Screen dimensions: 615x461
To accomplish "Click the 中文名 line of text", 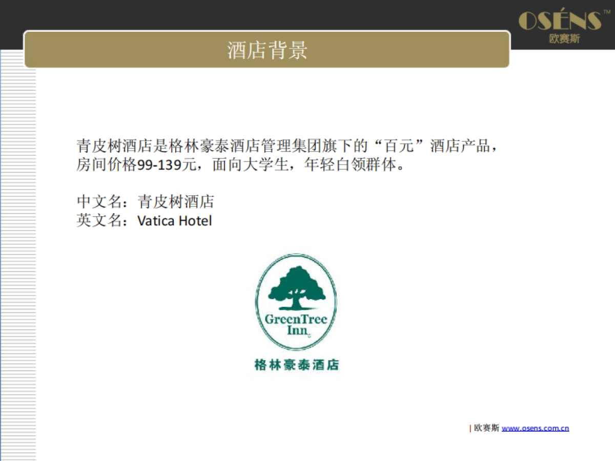I will (146, 202).
